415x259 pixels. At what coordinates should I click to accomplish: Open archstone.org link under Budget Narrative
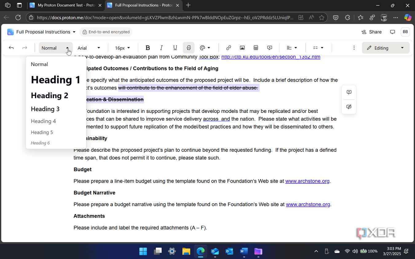[308, 204]
